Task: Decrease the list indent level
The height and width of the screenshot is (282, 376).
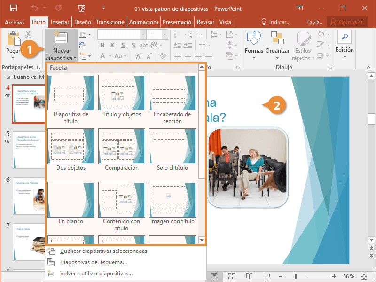Action: tap(178, 45)
